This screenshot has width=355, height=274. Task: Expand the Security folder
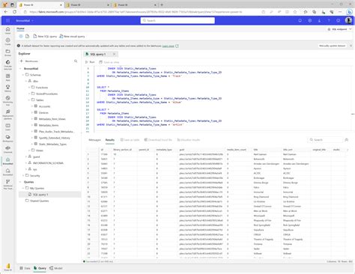tap(23, 176)
